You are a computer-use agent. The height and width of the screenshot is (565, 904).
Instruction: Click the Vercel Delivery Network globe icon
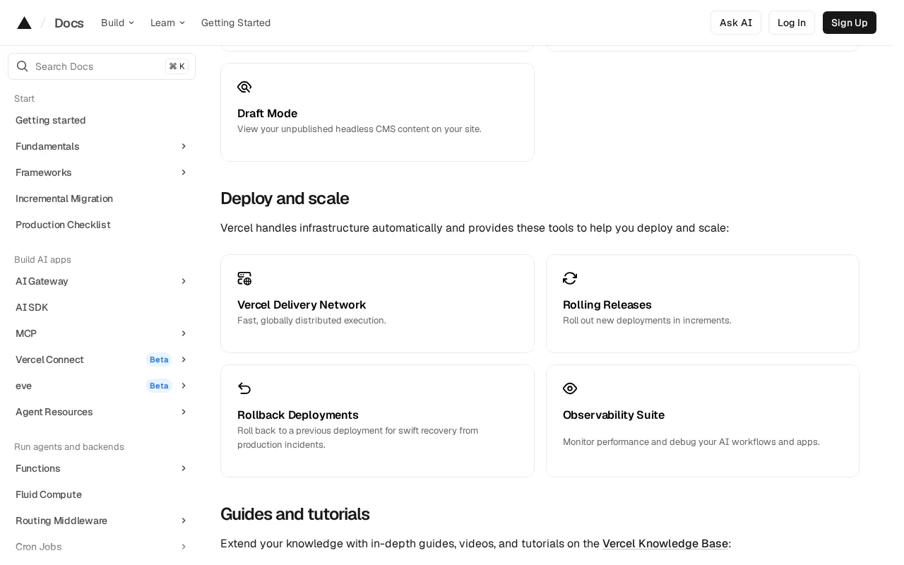(244, 278)
